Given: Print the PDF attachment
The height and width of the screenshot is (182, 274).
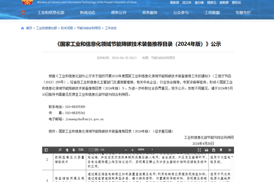Looking at the screenshot, I should point(206,150).
